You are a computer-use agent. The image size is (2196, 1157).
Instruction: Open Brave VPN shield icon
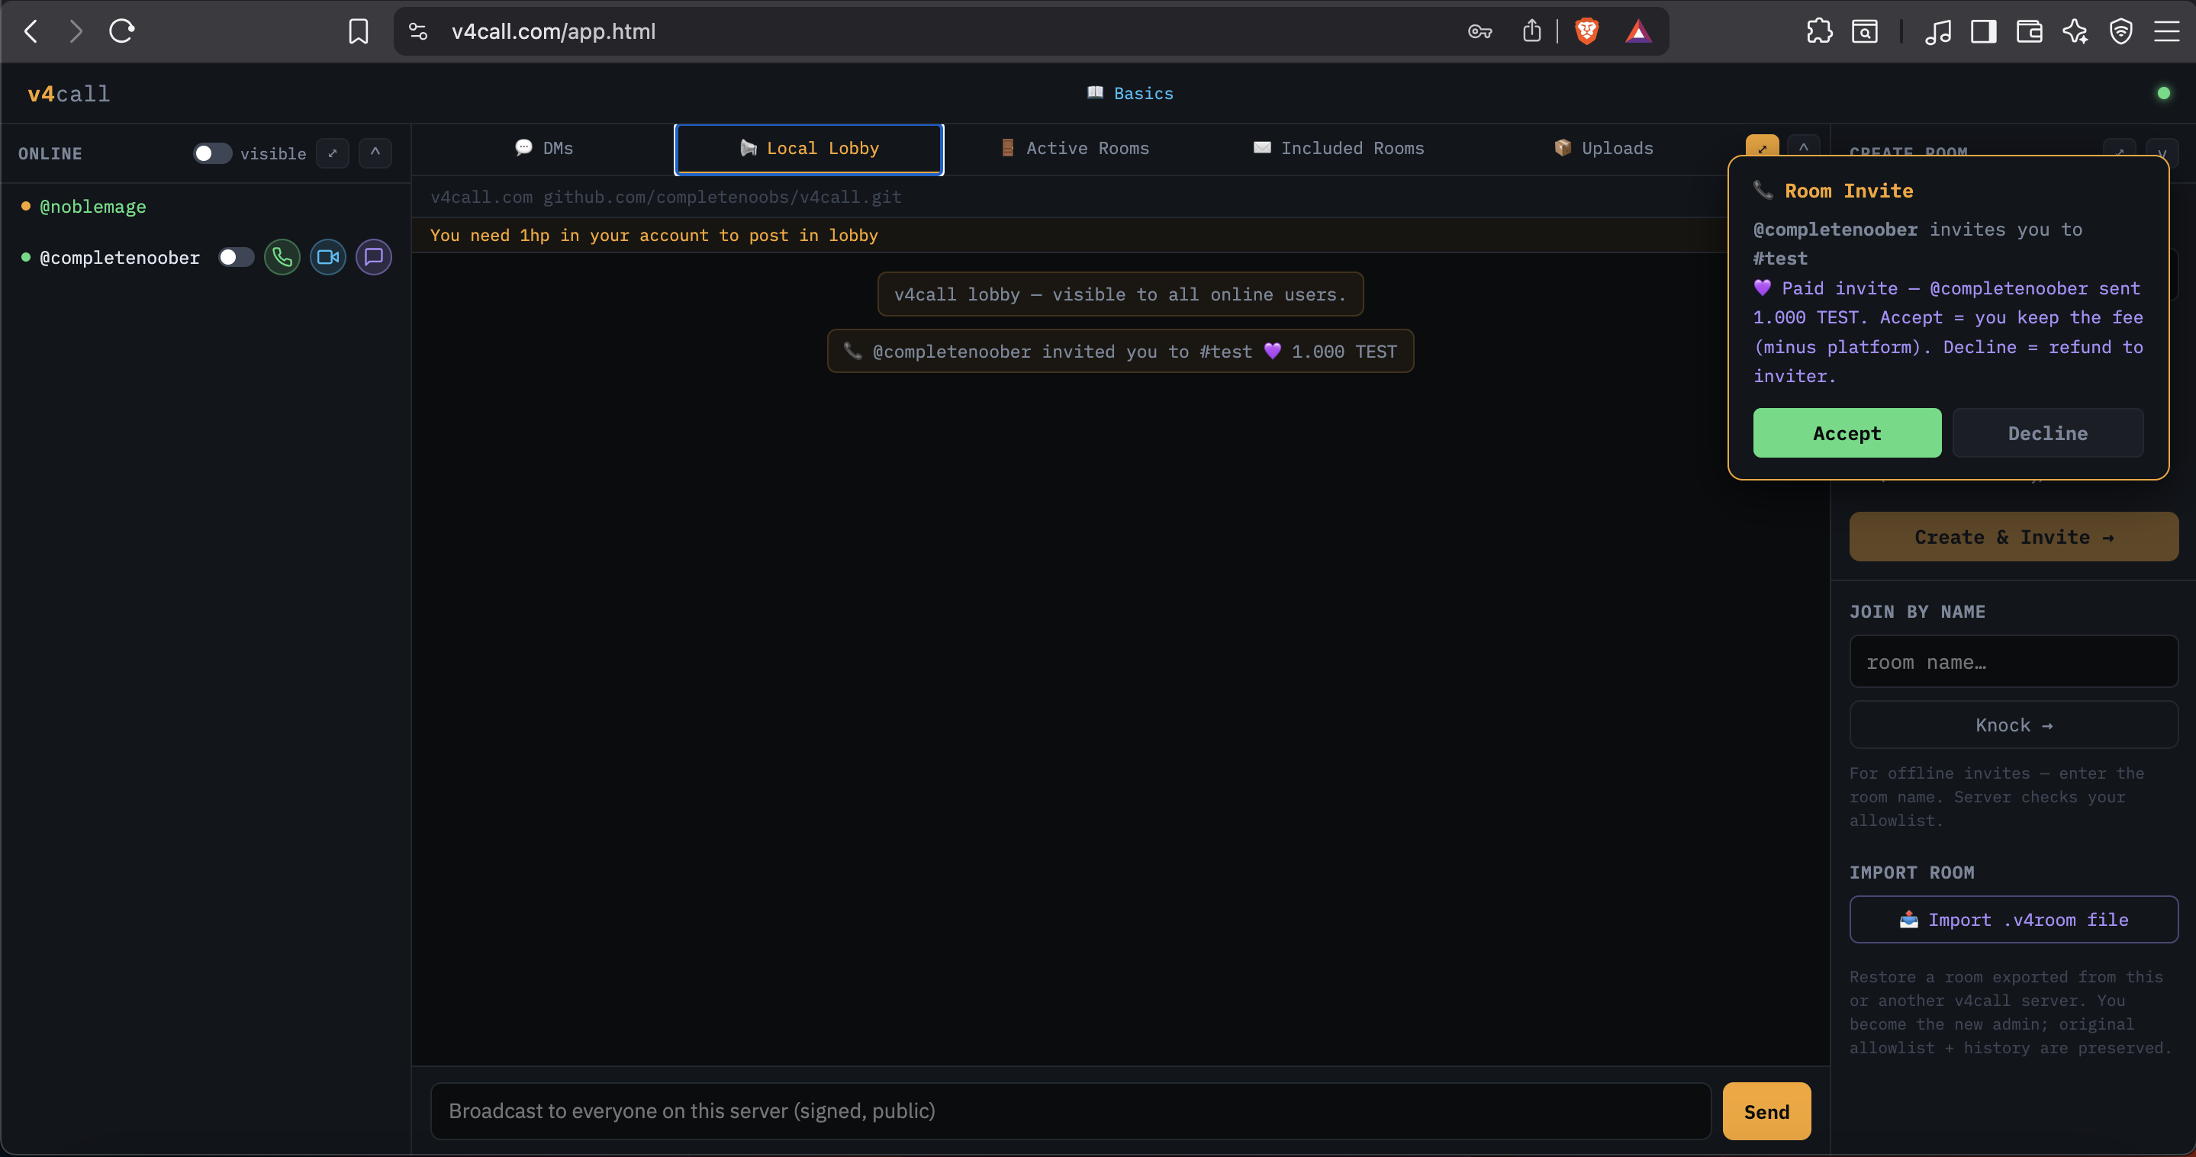pyautogui.click(x=2121, y=31)
